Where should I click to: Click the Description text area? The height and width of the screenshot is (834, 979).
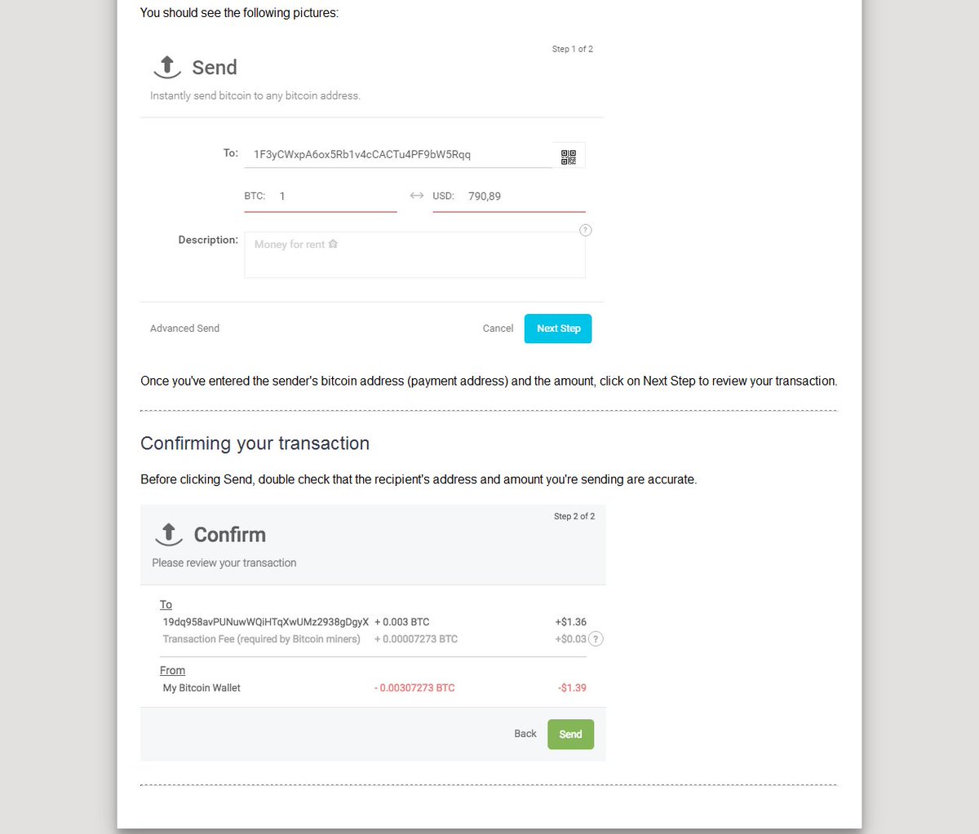pyautogui.click(x=414, y=254)
